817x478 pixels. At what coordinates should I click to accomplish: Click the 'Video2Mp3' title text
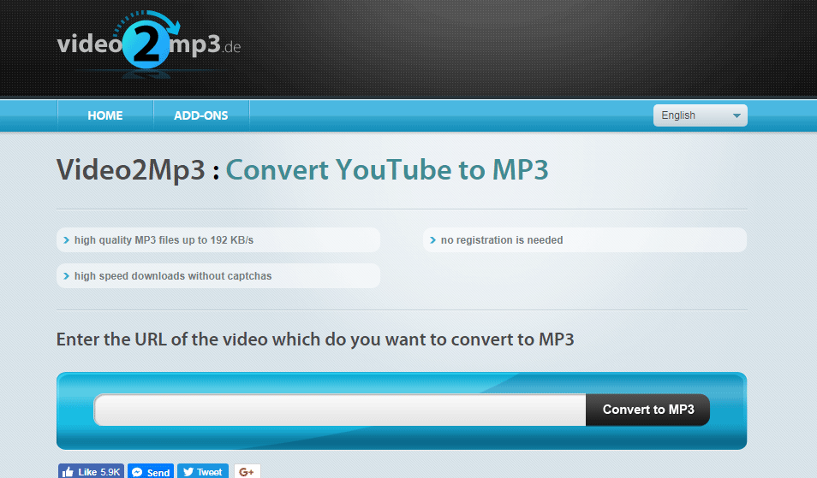[131, 170]
